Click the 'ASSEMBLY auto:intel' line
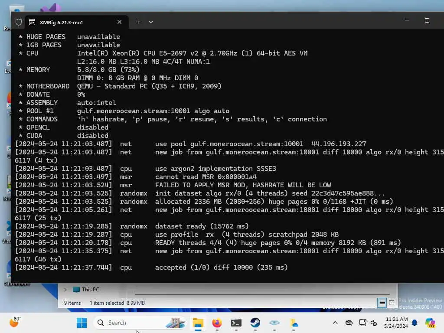Screen dimensions: 444x333 (67, 102)
